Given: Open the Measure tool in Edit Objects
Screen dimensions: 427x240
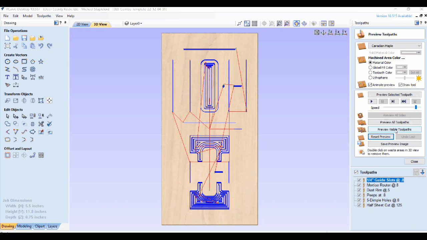Looking at the screenshot, I should pos(49,116).
